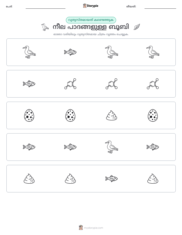Click the middle molecule in the second row
182x235 pixels.
coord(112,84)
